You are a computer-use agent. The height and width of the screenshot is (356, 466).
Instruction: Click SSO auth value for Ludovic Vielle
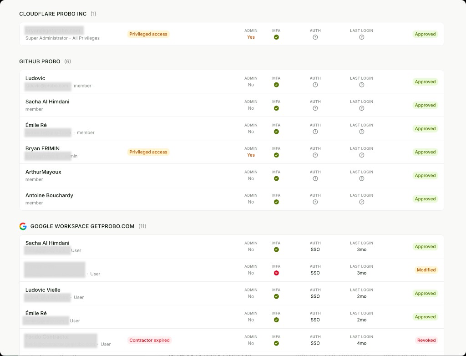click(x=315, y=296)
